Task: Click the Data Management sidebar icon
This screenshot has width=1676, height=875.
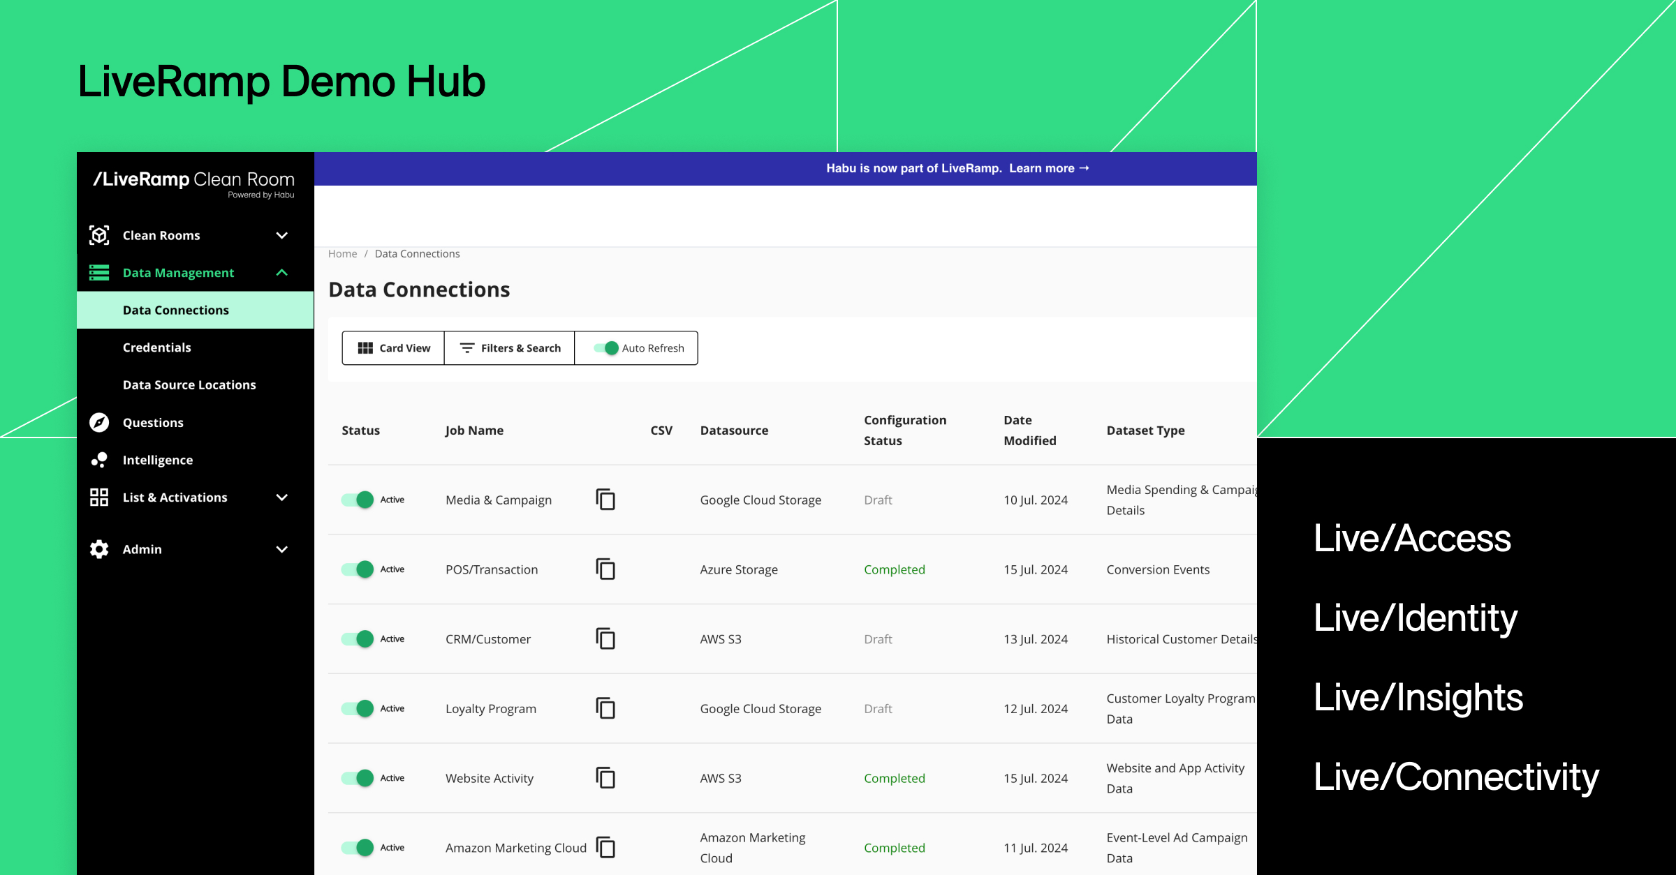Action: pyautogui.click(x=98, y=272)
